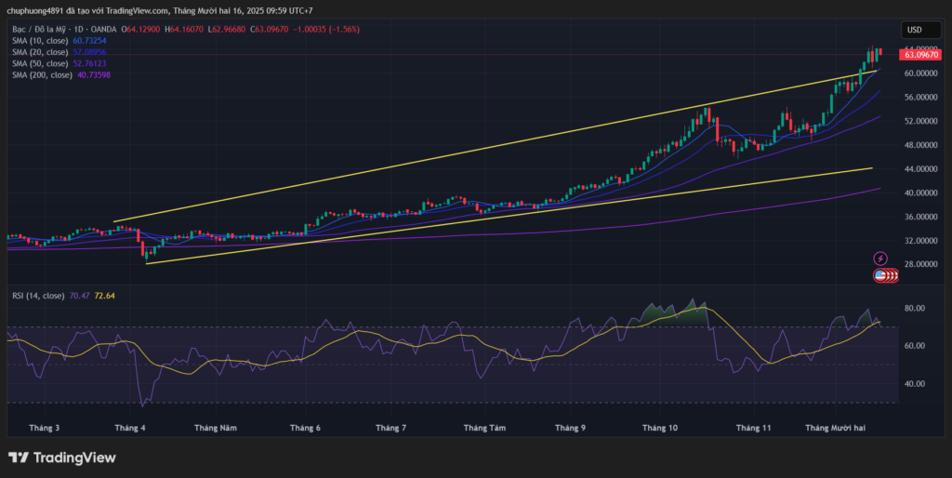Click the yellow RSI moving average value 72.64
952x478 pixels.
pos(104,296)
